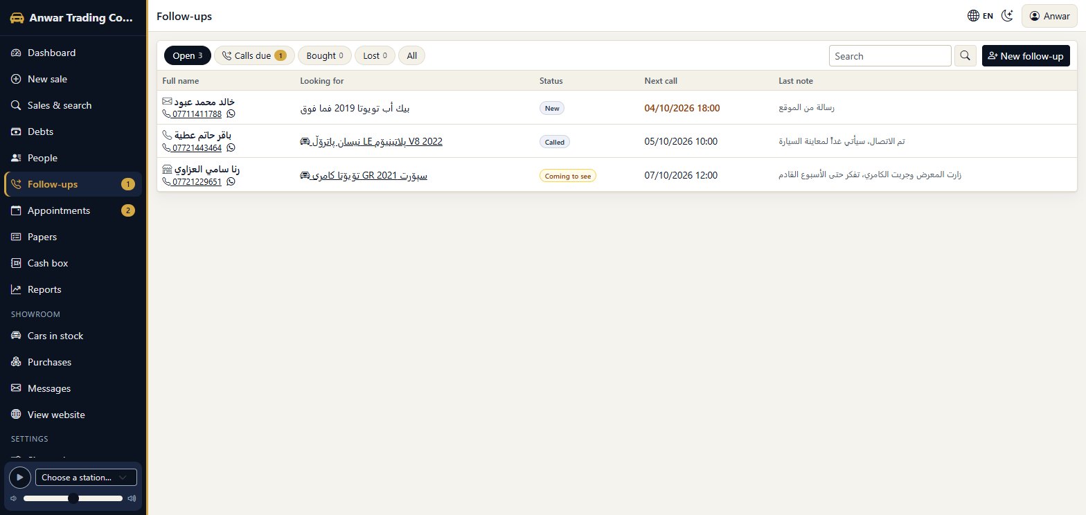Create a New follow-up

[x=1026, y=56]
